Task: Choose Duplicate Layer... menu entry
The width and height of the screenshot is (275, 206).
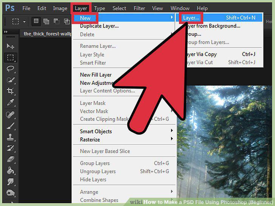Action: click(x=124, y=26)
